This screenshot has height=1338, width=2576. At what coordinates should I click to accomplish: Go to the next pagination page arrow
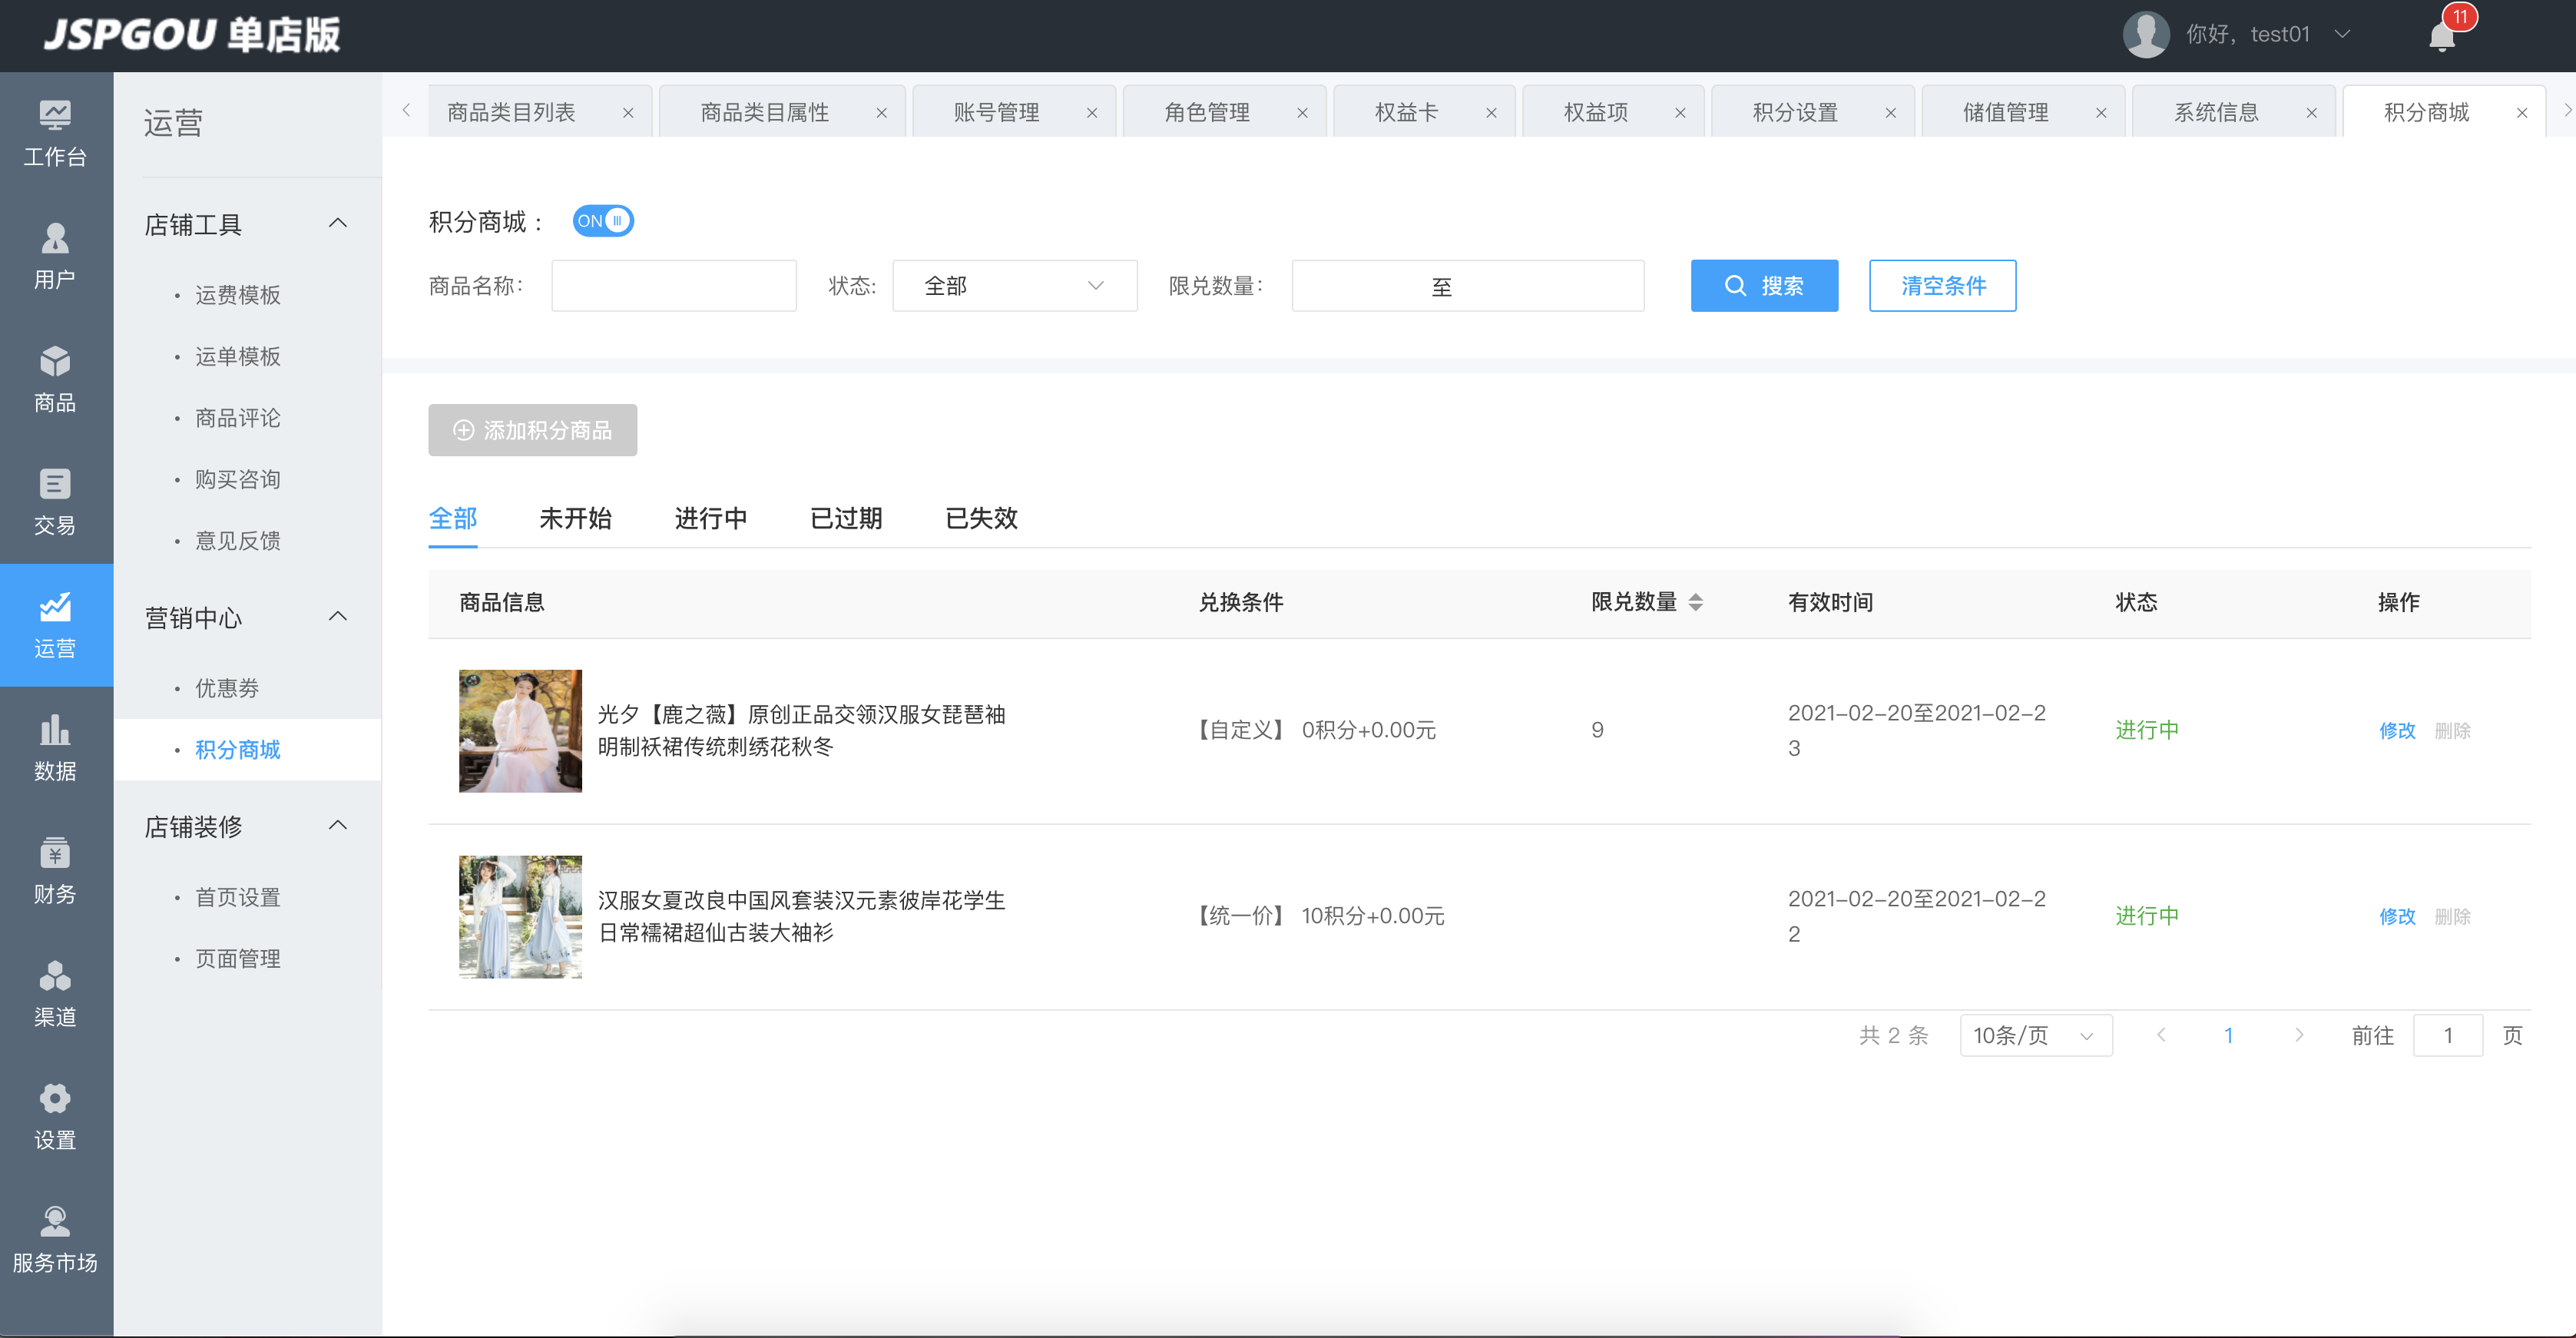pyautogui.click(x=2299, y=1035)
